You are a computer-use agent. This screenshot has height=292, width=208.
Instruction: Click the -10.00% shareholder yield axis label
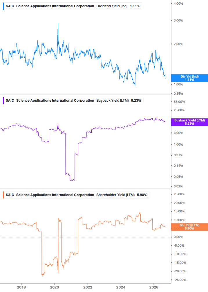pos(180,254)
